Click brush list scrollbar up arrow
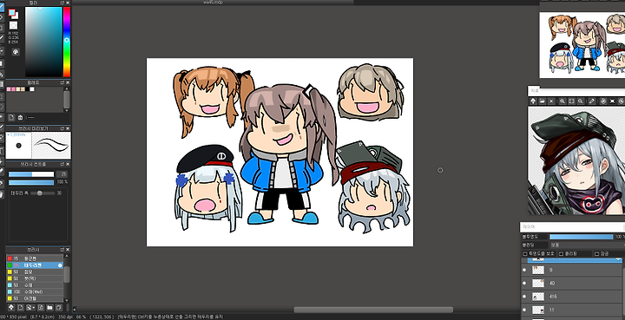 67,256
